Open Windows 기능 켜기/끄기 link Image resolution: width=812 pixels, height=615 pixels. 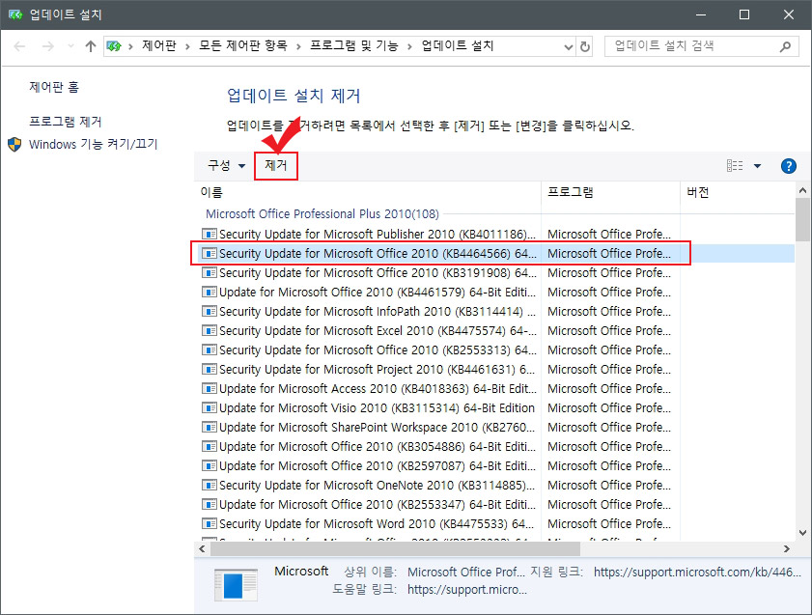pyautogui.click(x=94, y=144)
